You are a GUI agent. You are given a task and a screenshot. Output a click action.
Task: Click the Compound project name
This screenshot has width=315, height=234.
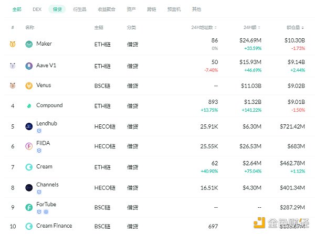(49, 105)
